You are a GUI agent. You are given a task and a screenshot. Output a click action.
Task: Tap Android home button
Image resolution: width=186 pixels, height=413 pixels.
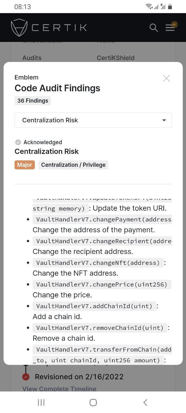[x=93, y=402]
